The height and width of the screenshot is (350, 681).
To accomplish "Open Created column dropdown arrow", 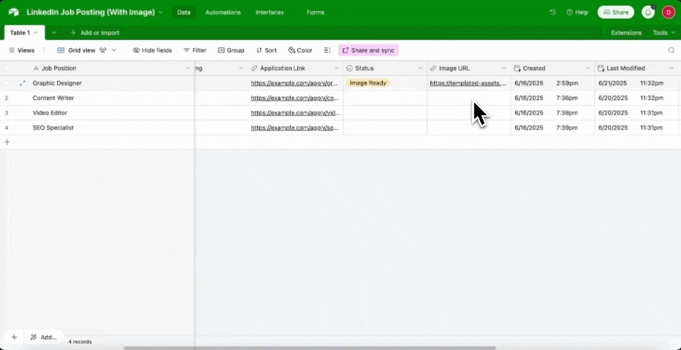I will click(587, 69).
